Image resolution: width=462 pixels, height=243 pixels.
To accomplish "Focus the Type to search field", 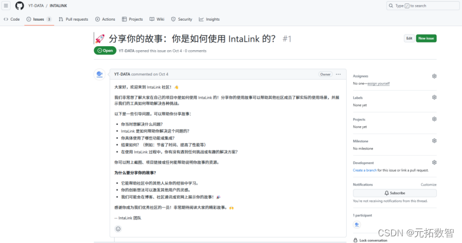I will [423, 6].
